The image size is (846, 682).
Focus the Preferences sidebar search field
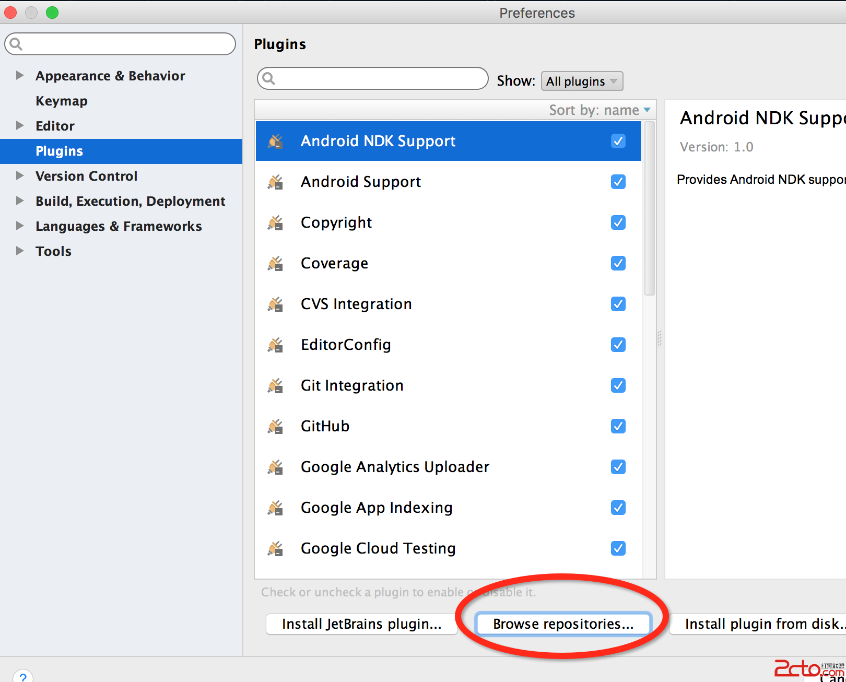pyautogui.click(x=125, y=44)
